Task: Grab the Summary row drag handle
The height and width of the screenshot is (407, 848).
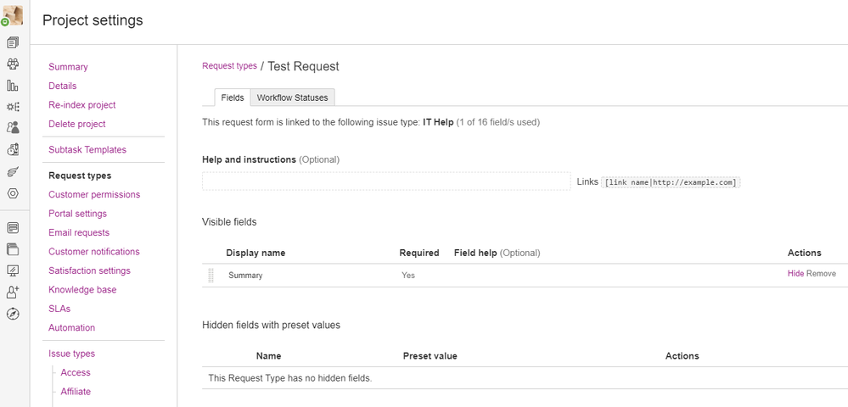Action: (211, 275)
